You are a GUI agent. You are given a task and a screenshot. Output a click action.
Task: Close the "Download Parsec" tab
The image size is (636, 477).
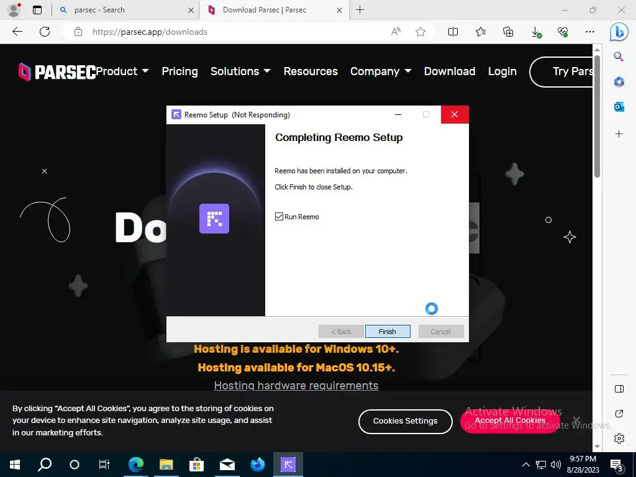tap(340, 10)
